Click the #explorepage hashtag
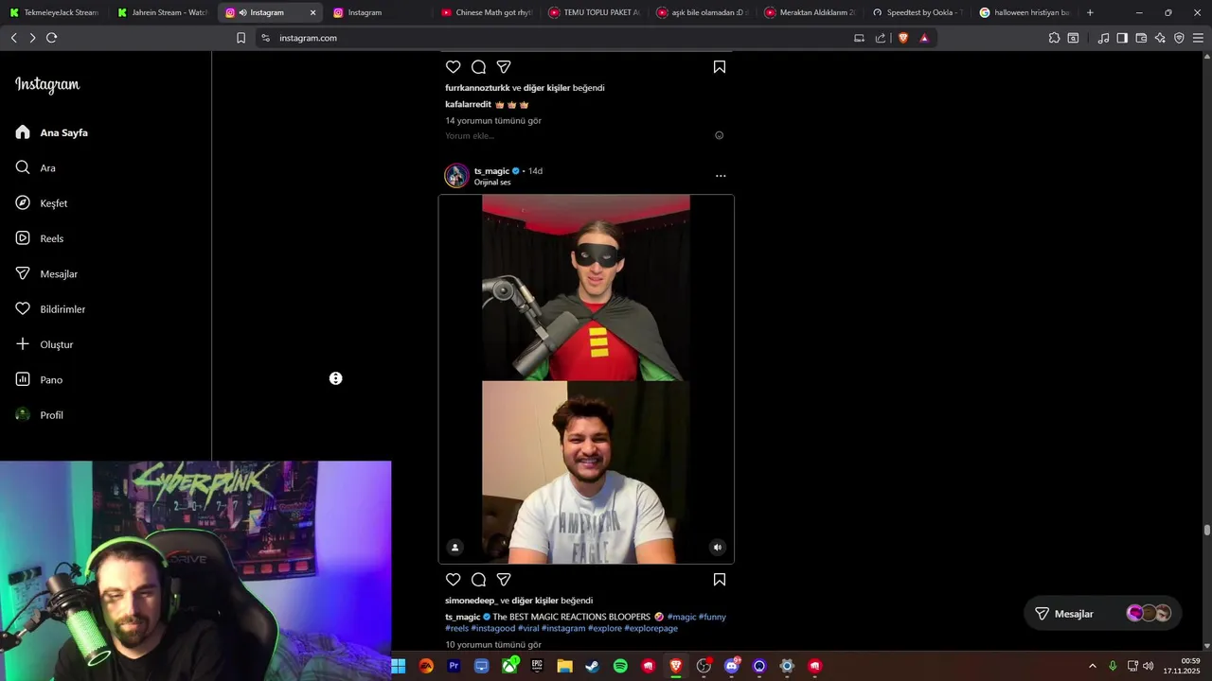The image size is (1212, 681). point(651,628)
